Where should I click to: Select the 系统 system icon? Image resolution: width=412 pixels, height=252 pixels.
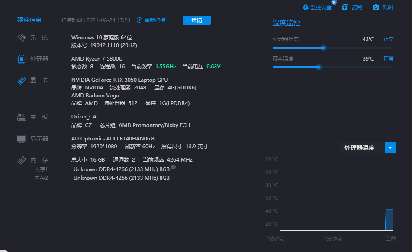pyautogui.click(x=22, y=38)
